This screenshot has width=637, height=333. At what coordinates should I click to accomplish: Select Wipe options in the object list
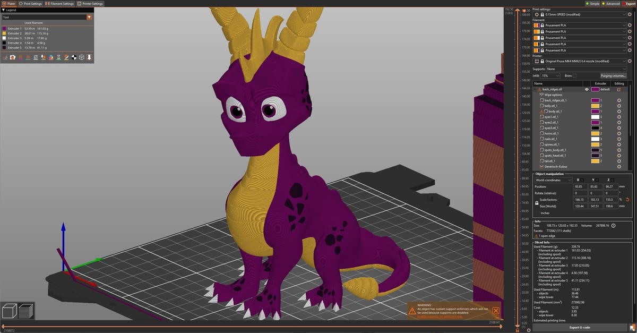pyautogui.click(x=554, y=95)
